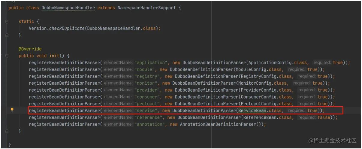
Task: Click the "registry" string literal
Action: pos(147,76)
